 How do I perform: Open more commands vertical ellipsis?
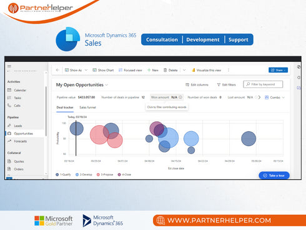point(229,70)
